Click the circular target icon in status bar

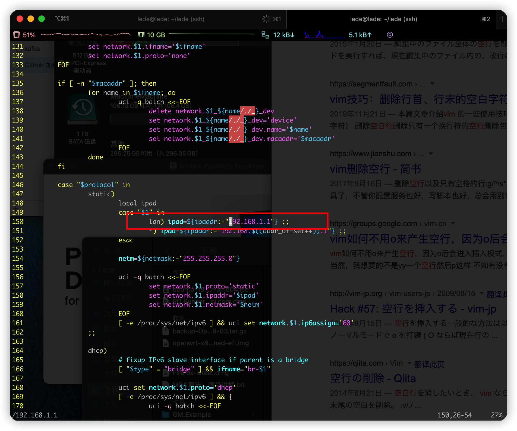[x=390, y=35]
